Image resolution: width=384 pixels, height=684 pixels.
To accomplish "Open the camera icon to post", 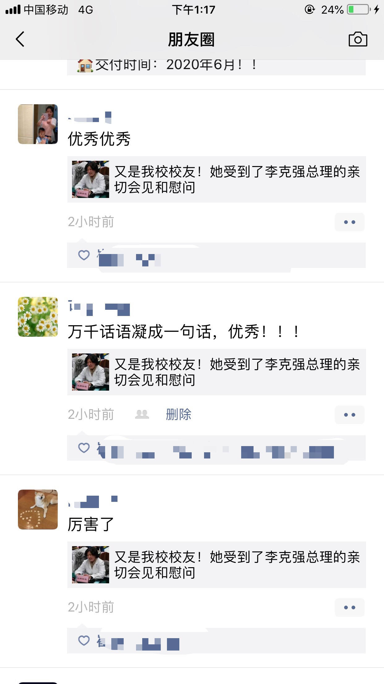I will (x=358, y=39).
